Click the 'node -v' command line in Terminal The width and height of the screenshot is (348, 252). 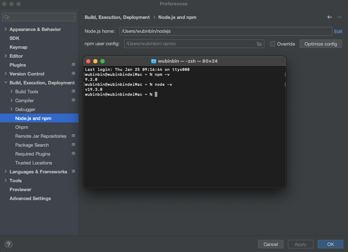(128, 84)
